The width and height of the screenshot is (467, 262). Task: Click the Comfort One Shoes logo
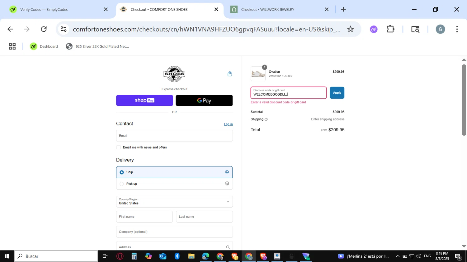(174, 74)
